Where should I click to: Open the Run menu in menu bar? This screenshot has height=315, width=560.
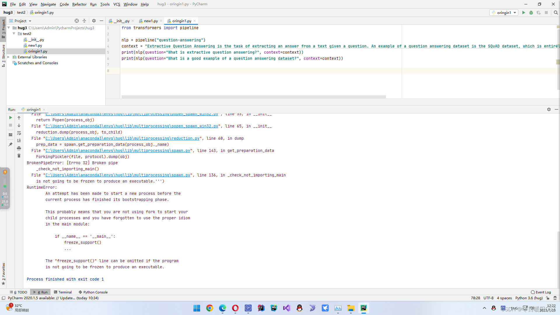93,4
